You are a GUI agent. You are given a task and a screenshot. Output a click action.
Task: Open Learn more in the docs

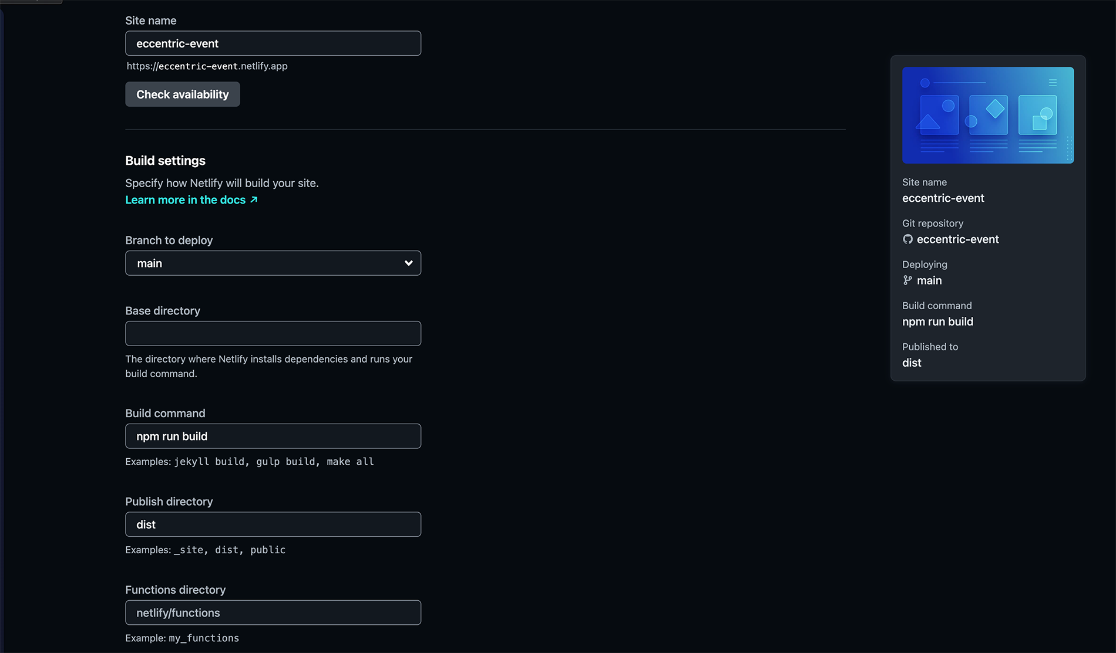coord(185,200)
